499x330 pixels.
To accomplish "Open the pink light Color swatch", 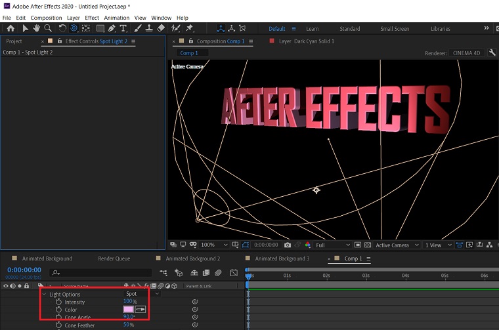I will pos(128,309).
